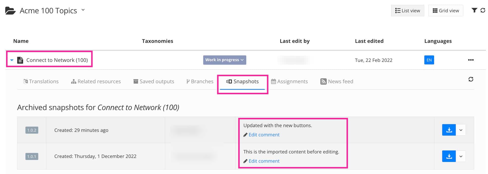Viewport: 488px width, 174px height.
Task: Click the document icon beside Connect to Network
Action: point(20,60)
